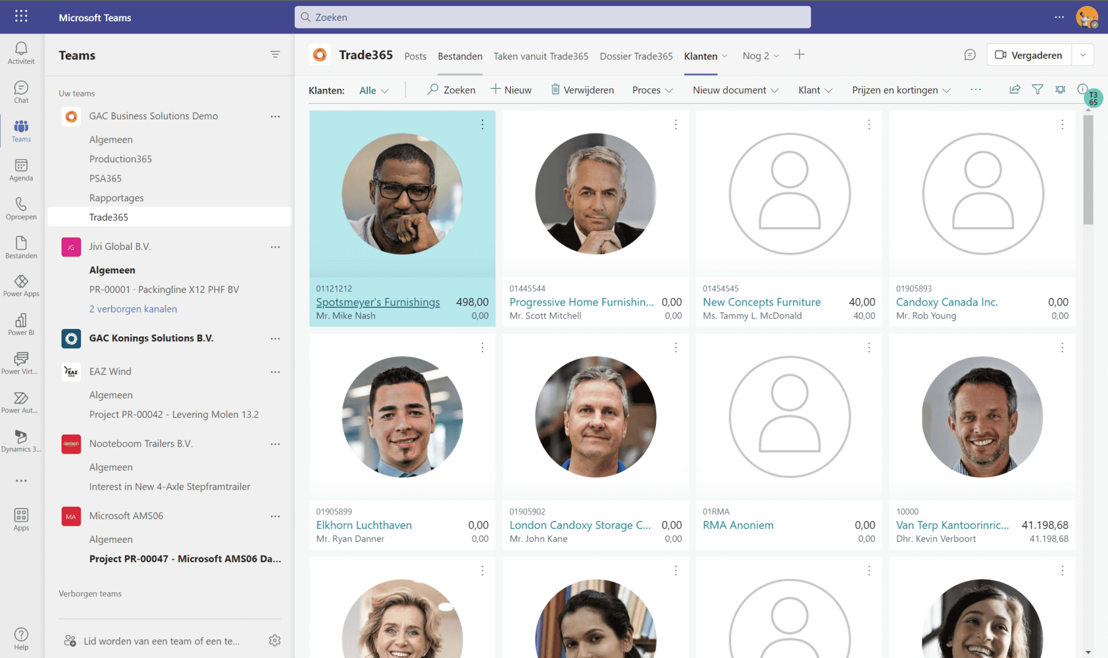Open Dynamics 365 in the left rail
This screenshot has height=658, width=1108.
click(21, 442)
